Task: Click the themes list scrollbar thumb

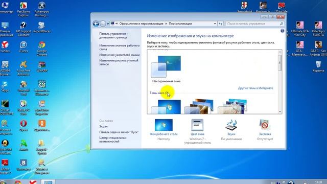Action: [x=280, y=62]
